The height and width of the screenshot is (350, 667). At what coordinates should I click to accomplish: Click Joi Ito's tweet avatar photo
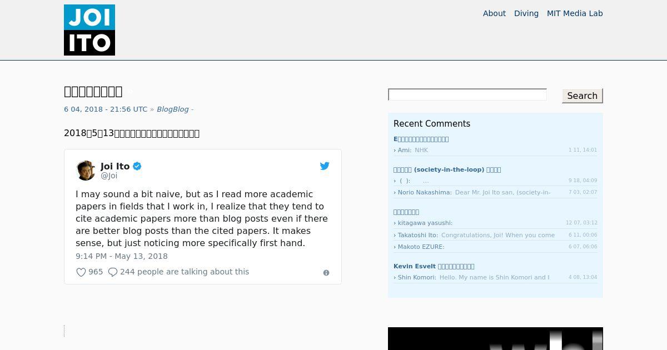(86, 171)
